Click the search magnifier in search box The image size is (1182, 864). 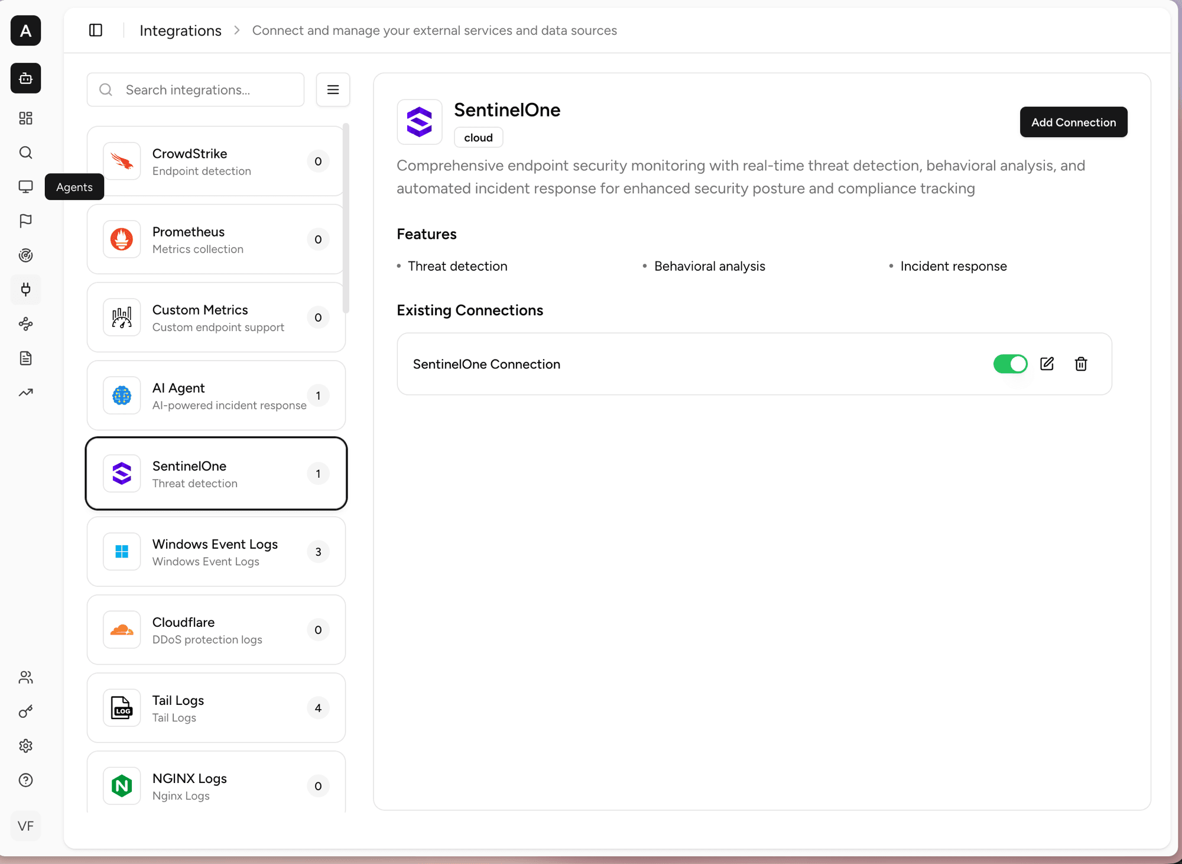tap(106, 90)
